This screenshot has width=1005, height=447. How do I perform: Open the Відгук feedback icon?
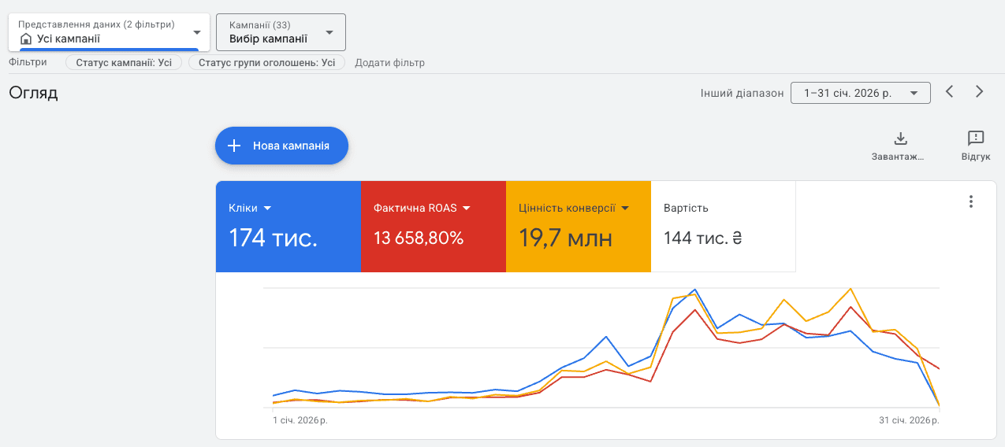[x=976, y=139]
